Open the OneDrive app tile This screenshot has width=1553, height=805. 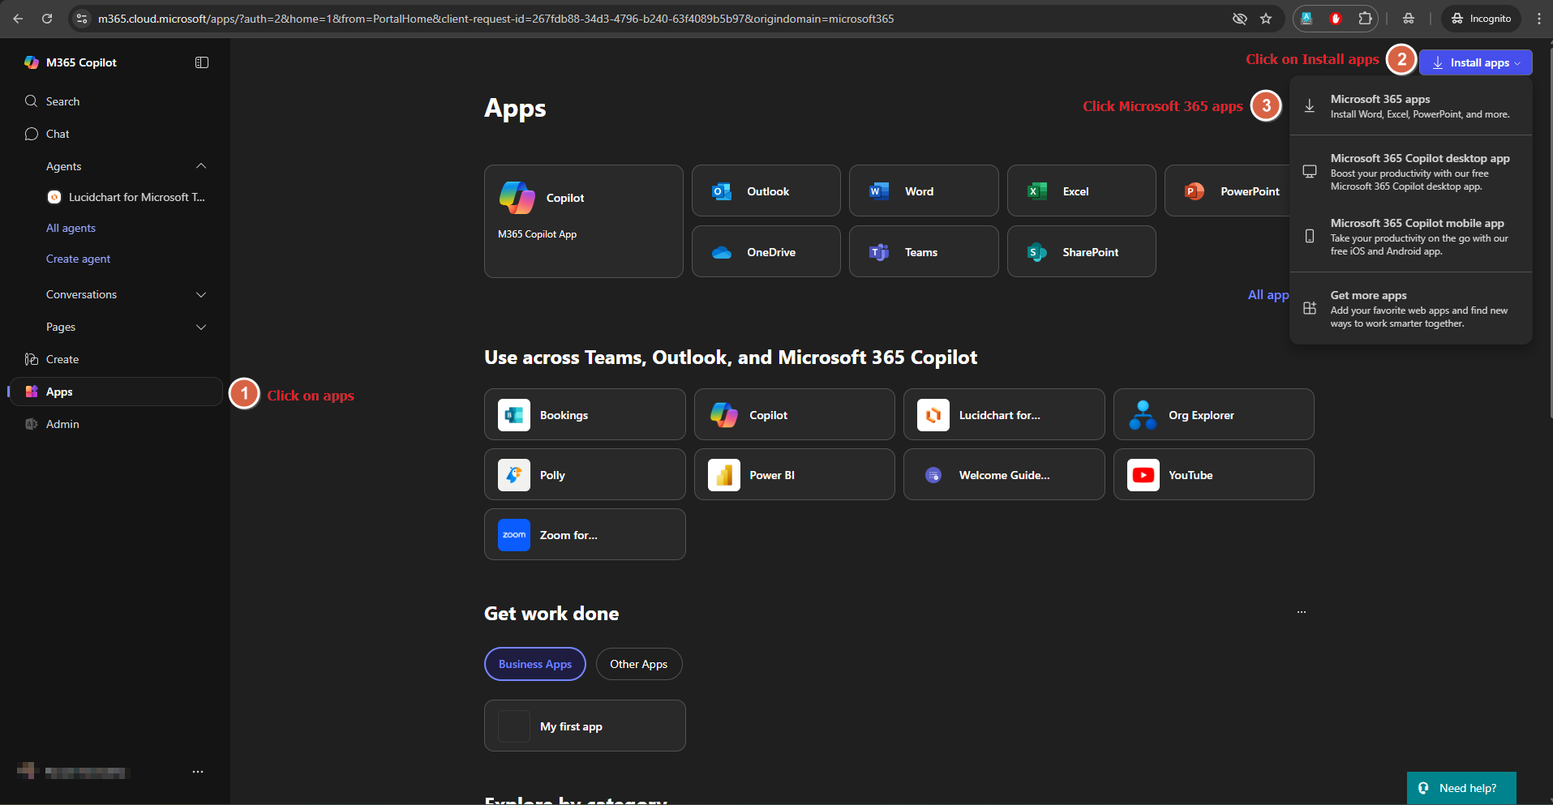pos(766,252)
